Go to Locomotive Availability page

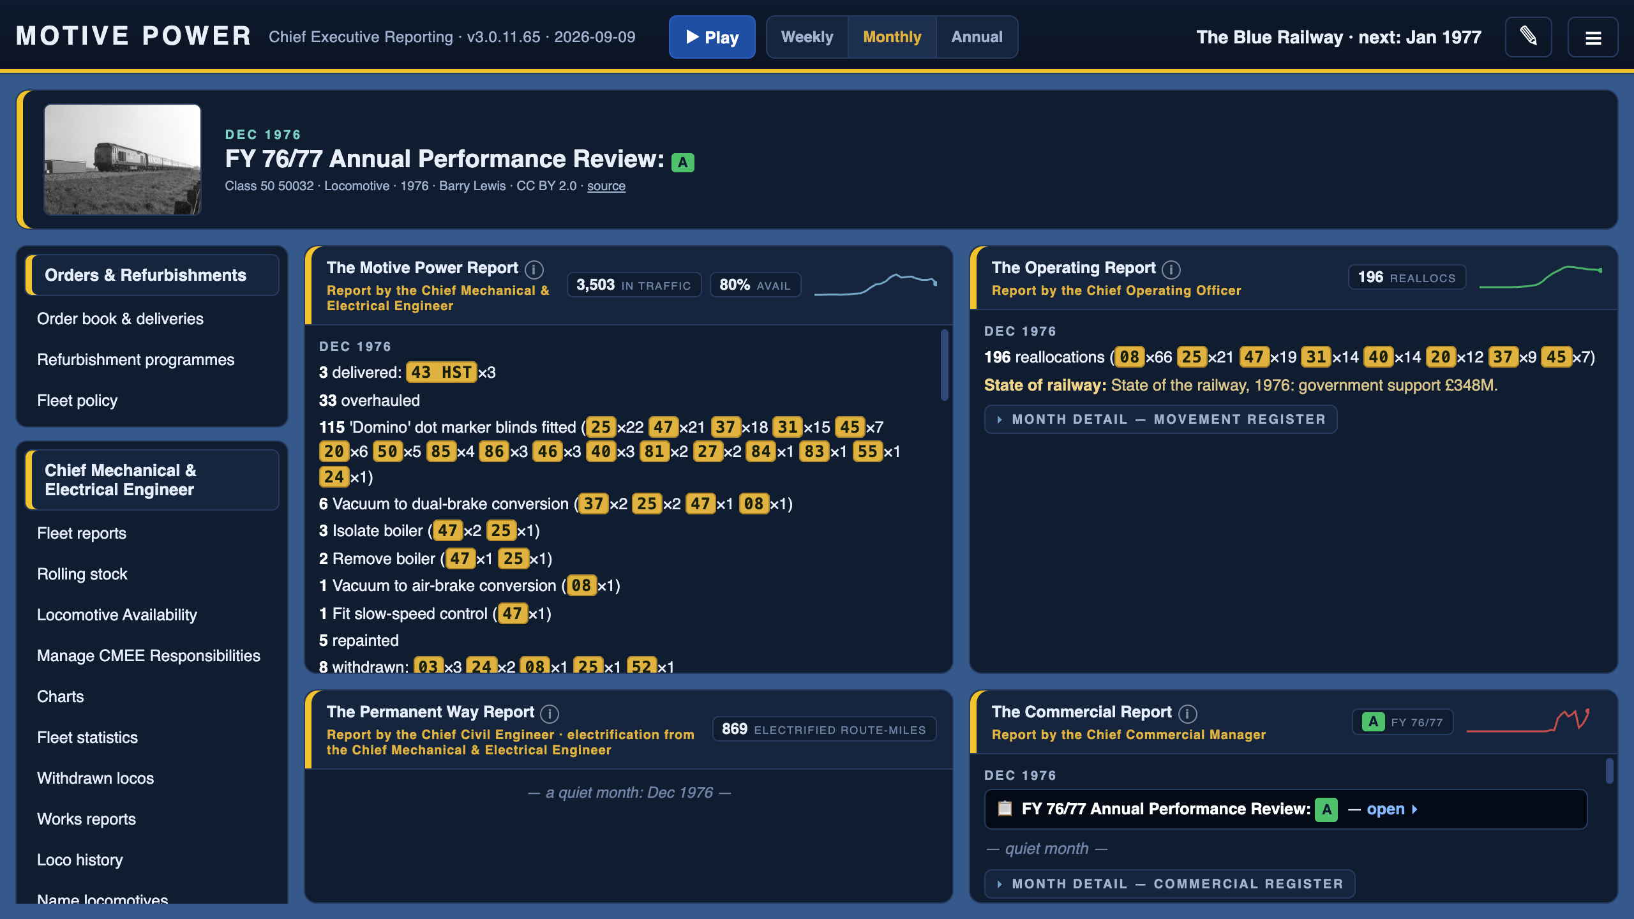117,615
